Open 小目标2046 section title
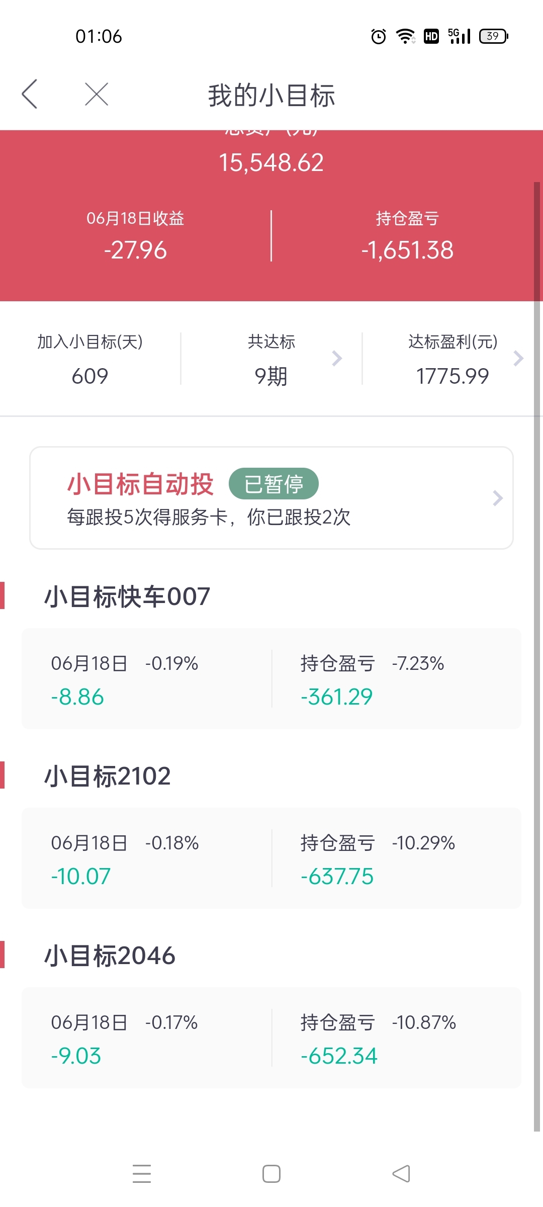The image size is (543, 1207). (110, 956)
